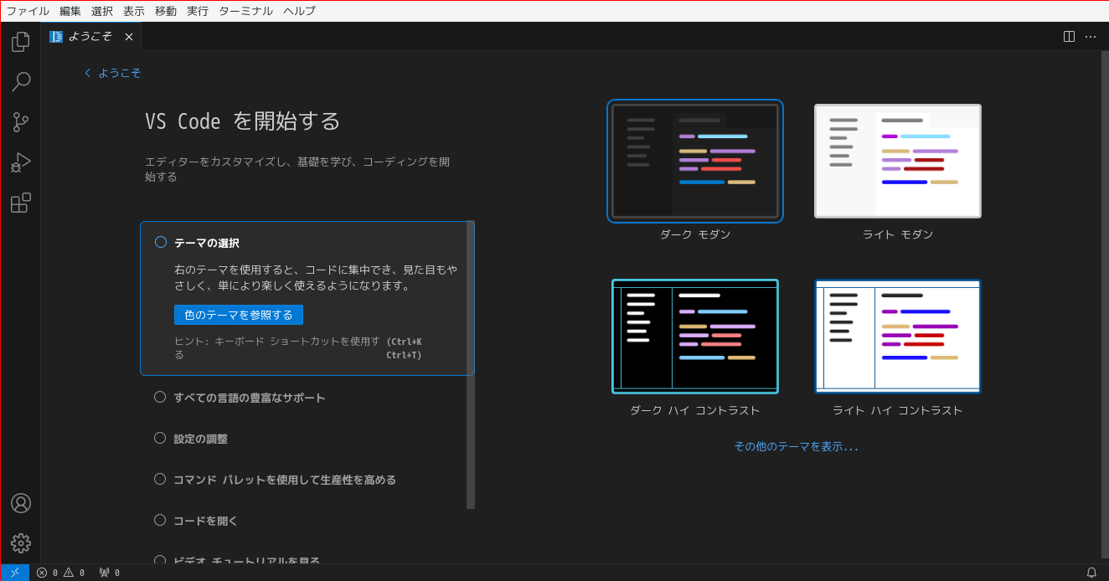1109x581 pixels.
Task: Open the ファイル menu
Action: point(28,11)
